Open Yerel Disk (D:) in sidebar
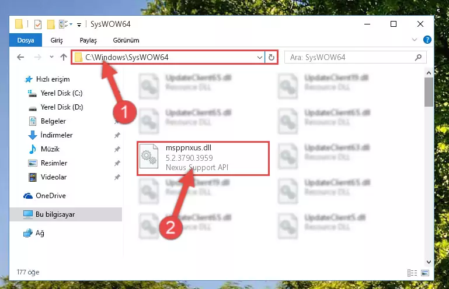This screenshot has height=289, width=449. [x=56, y=107]
